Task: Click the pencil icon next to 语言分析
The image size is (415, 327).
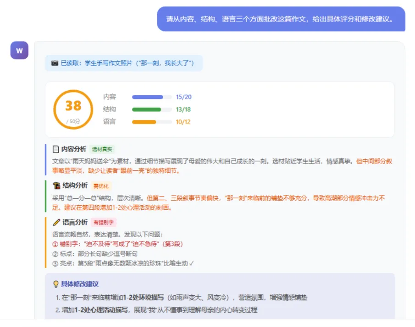Action: coord(56,222)
